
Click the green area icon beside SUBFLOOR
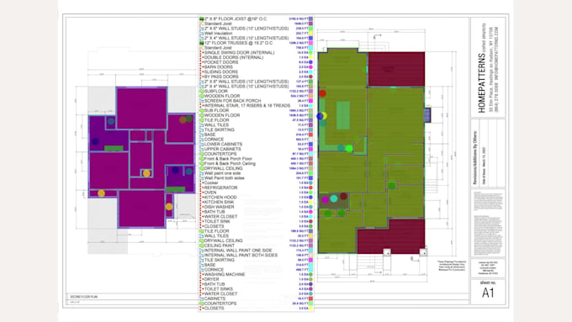(x=201, y=91)
